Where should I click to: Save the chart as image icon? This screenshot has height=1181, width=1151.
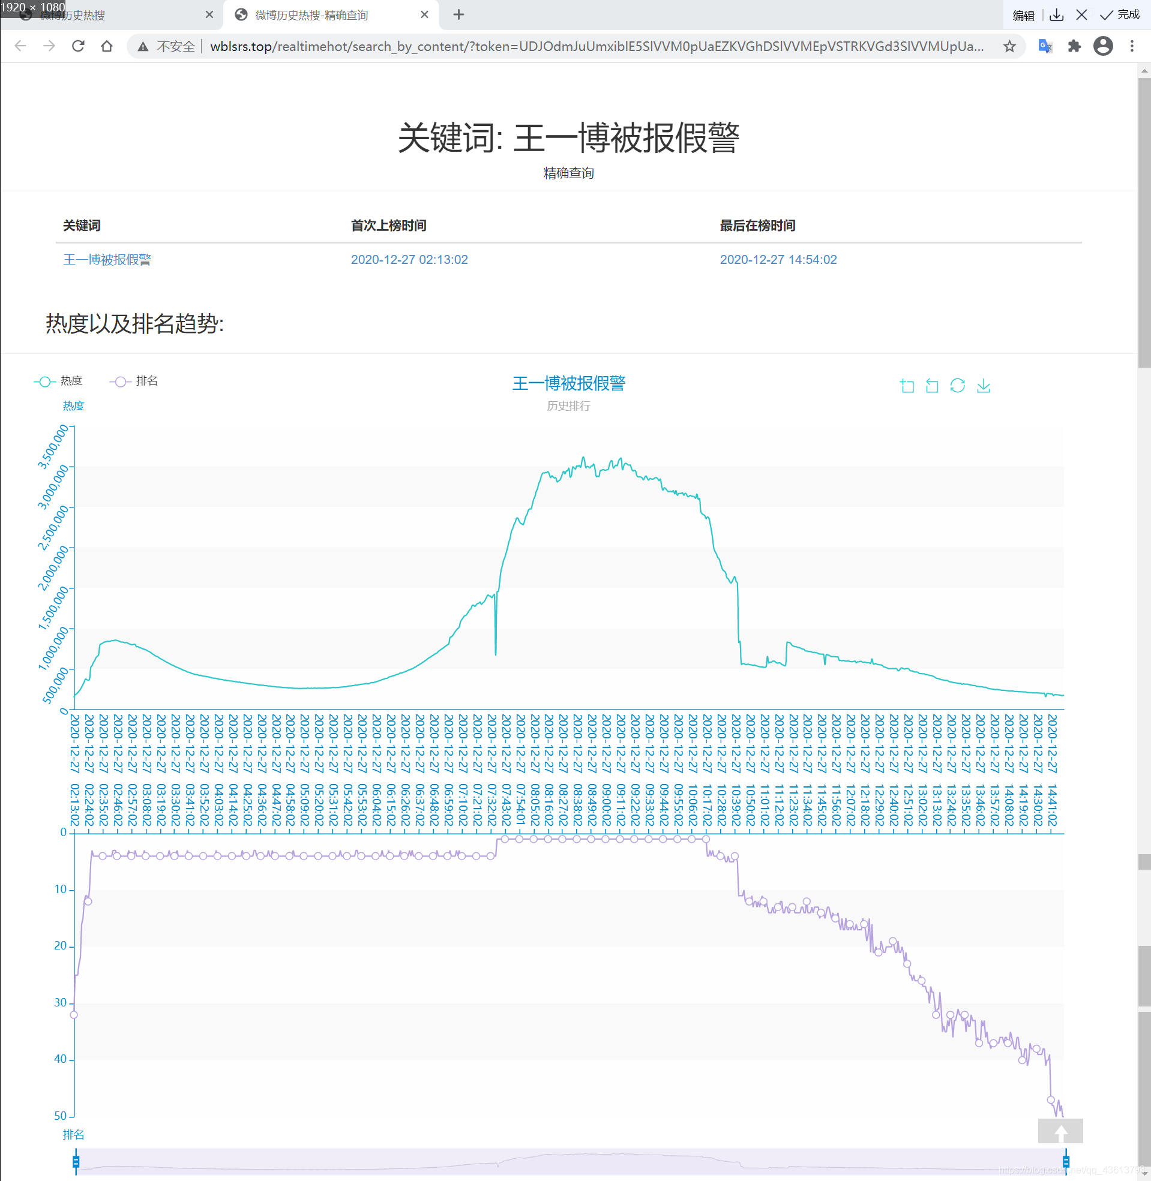click(984, 386)
